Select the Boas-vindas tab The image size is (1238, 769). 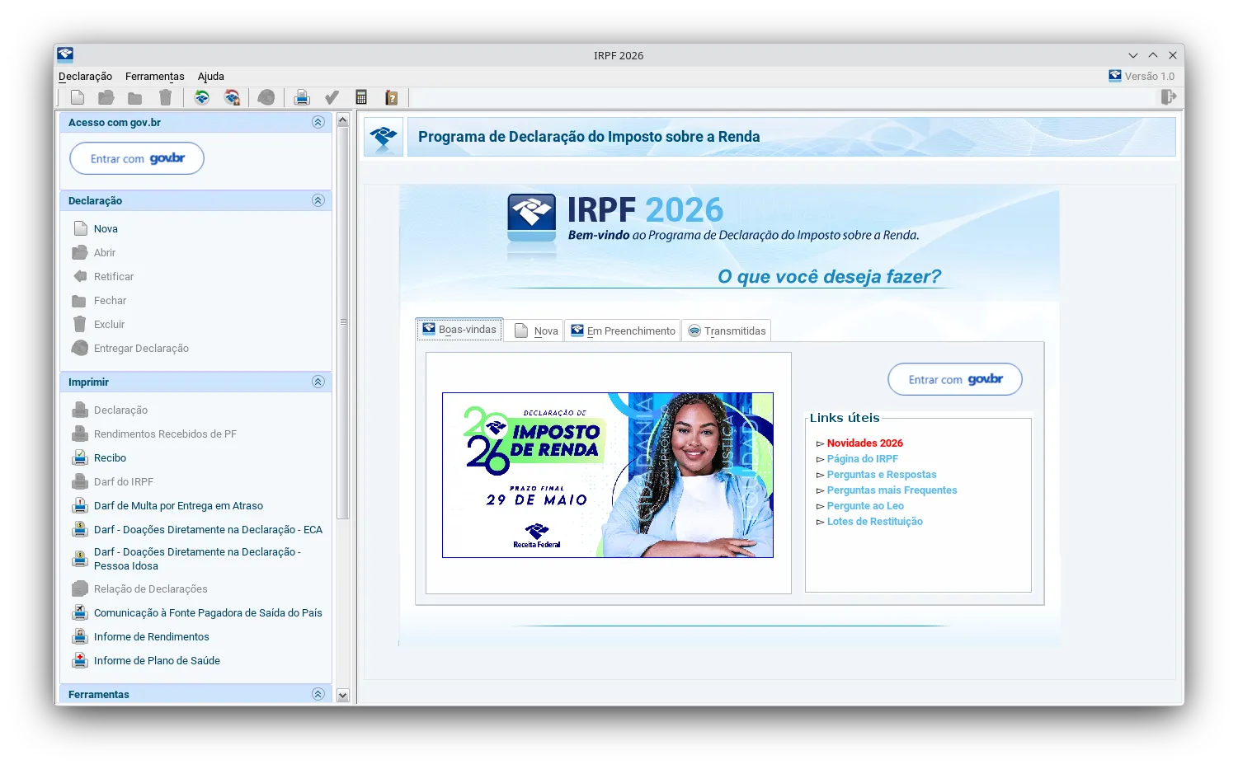[459, 330]
